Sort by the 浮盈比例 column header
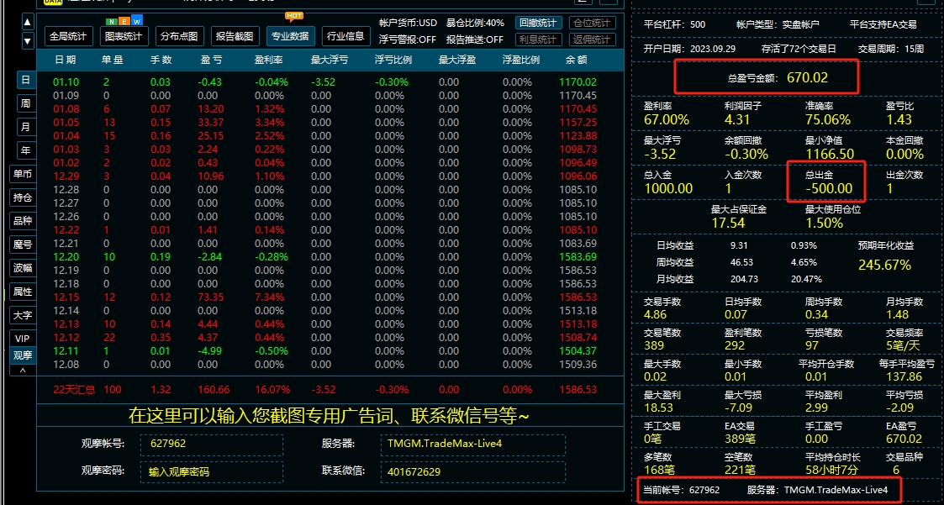 tap(521, 60)
